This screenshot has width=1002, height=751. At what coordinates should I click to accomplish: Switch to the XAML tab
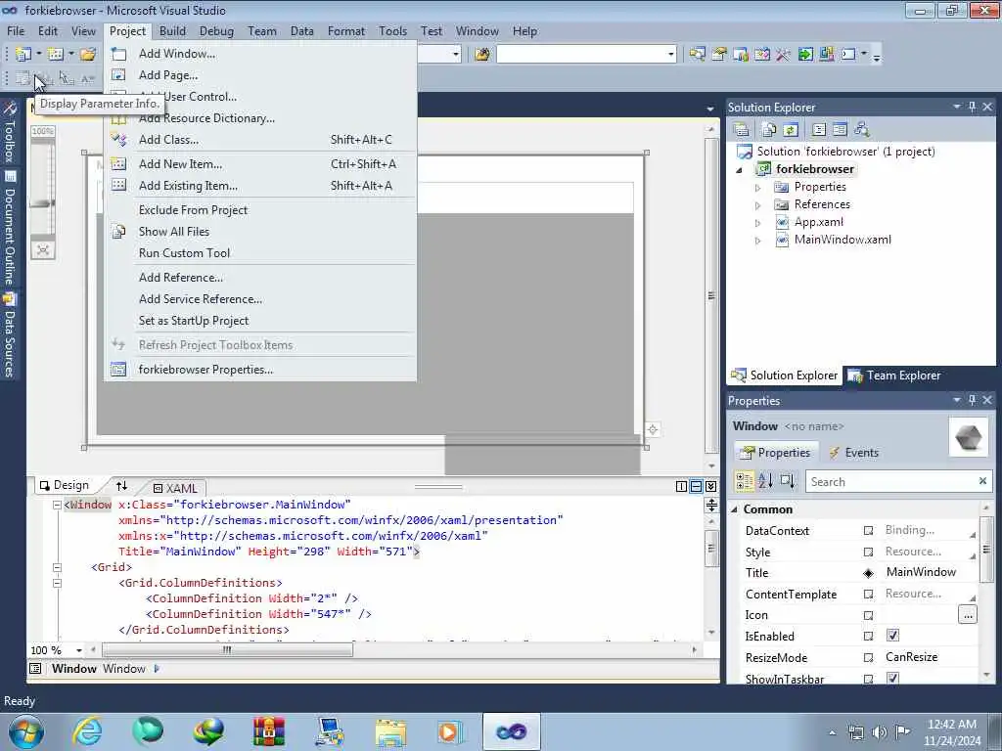click(176, 489)
